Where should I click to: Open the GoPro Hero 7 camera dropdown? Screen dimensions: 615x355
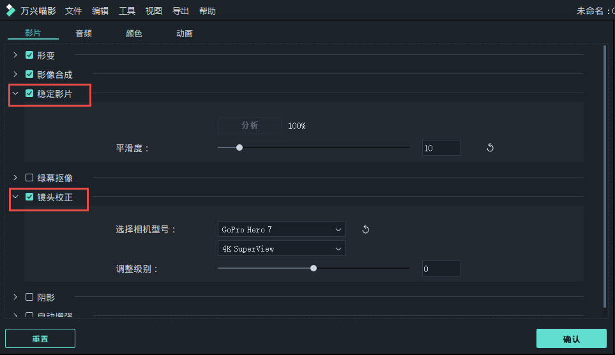[281, 229]
